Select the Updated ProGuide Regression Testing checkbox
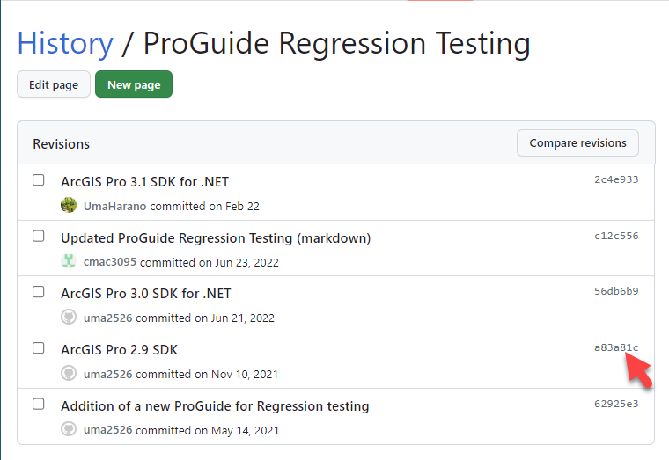 (x=39, y=236)
